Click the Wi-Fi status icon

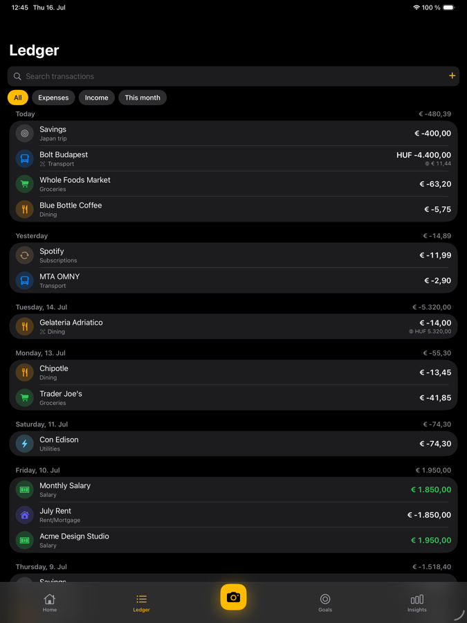(416, 8)
